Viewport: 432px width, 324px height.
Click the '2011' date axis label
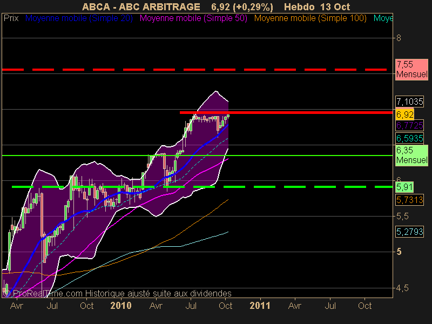pos(260,306)
